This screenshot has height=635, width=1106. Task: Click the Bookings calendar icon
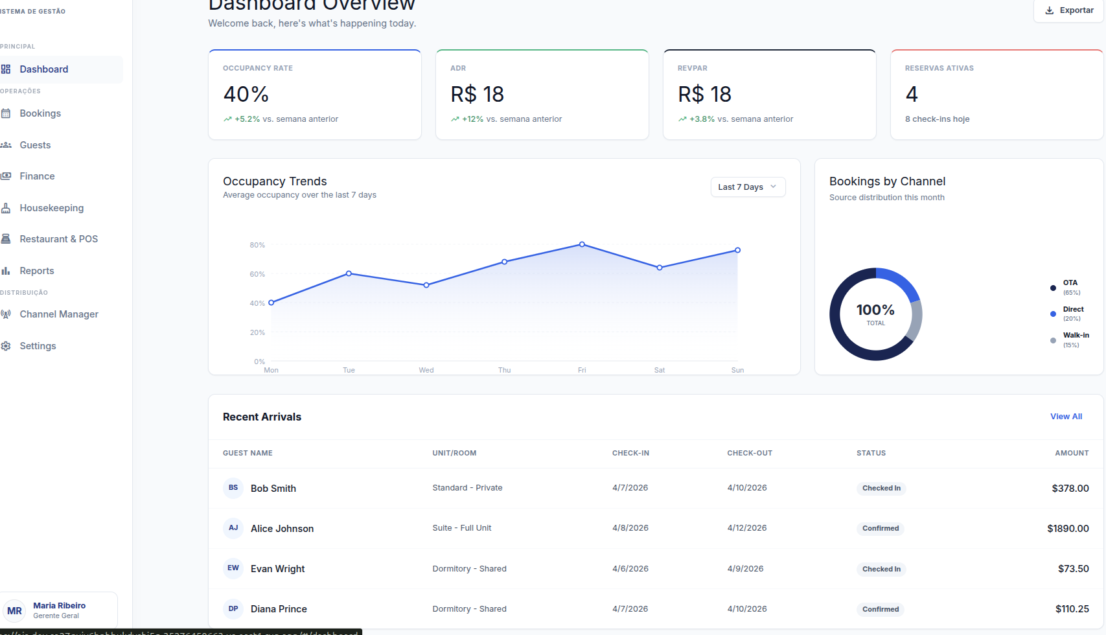pos(6,113)
